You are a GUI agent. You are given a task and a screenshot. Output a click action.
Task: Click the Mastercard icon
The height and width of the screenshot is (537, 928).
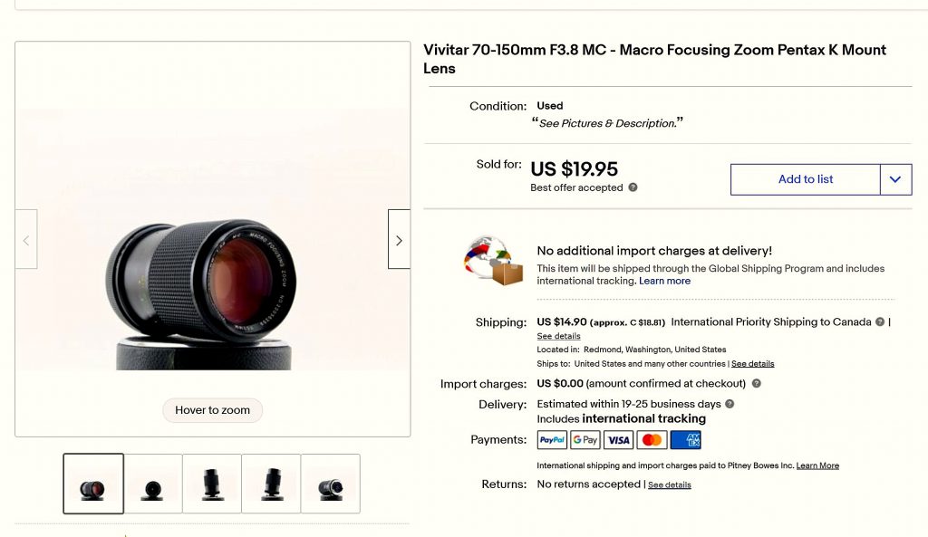(x=652, y=440)
